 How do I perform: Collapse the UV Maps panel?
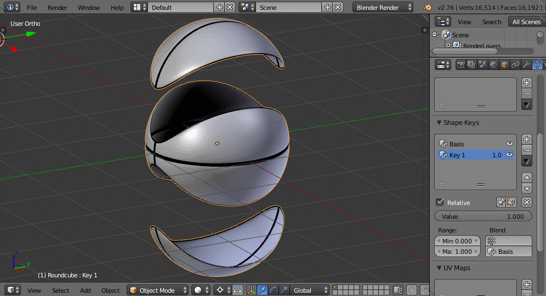(x=439, y=268)
